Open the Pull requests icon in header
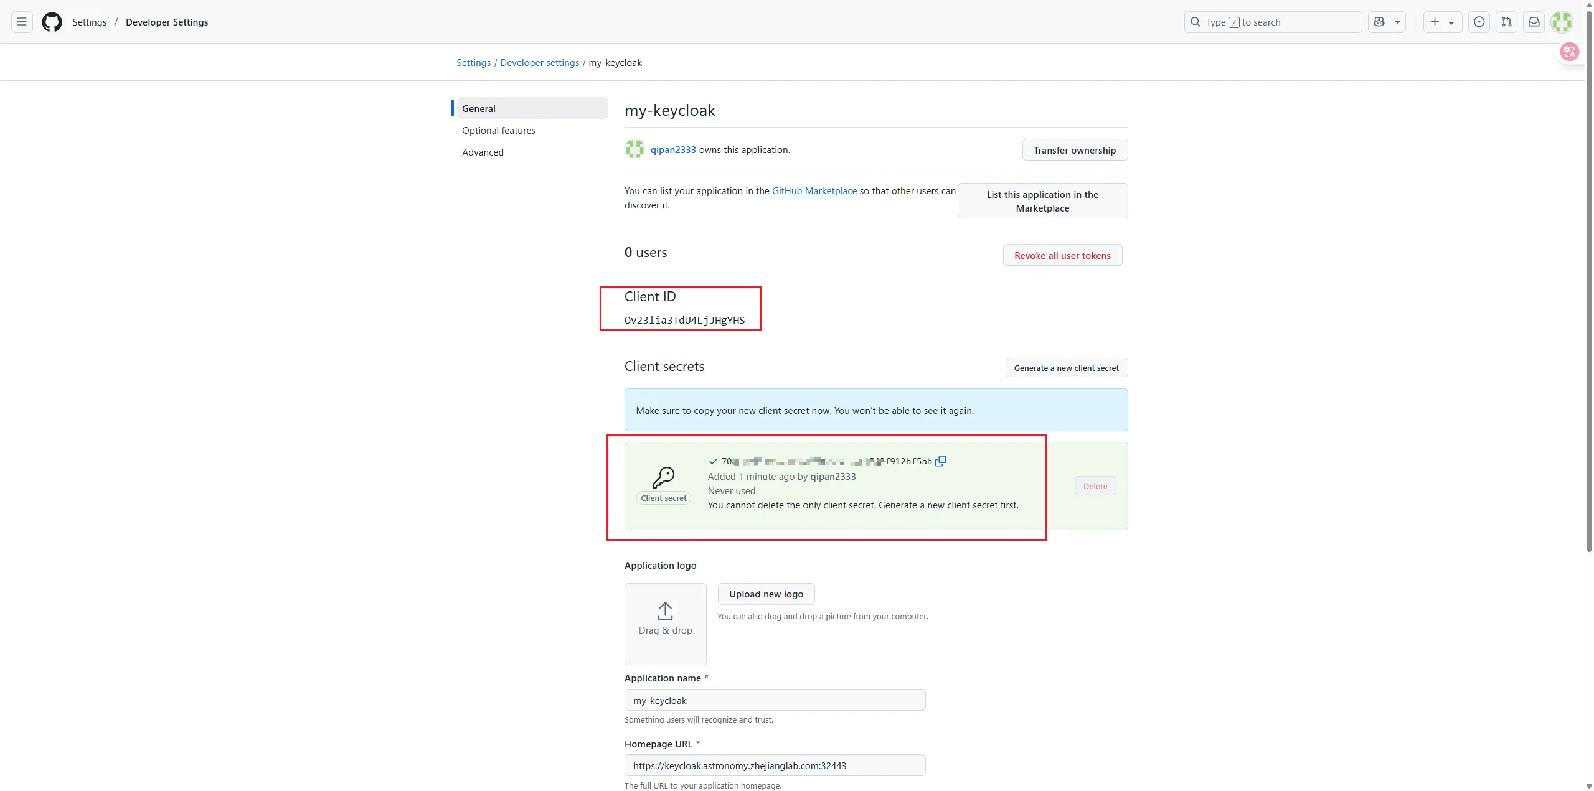The height and width of the screenshot is (791, 1594). point(1506,22)
